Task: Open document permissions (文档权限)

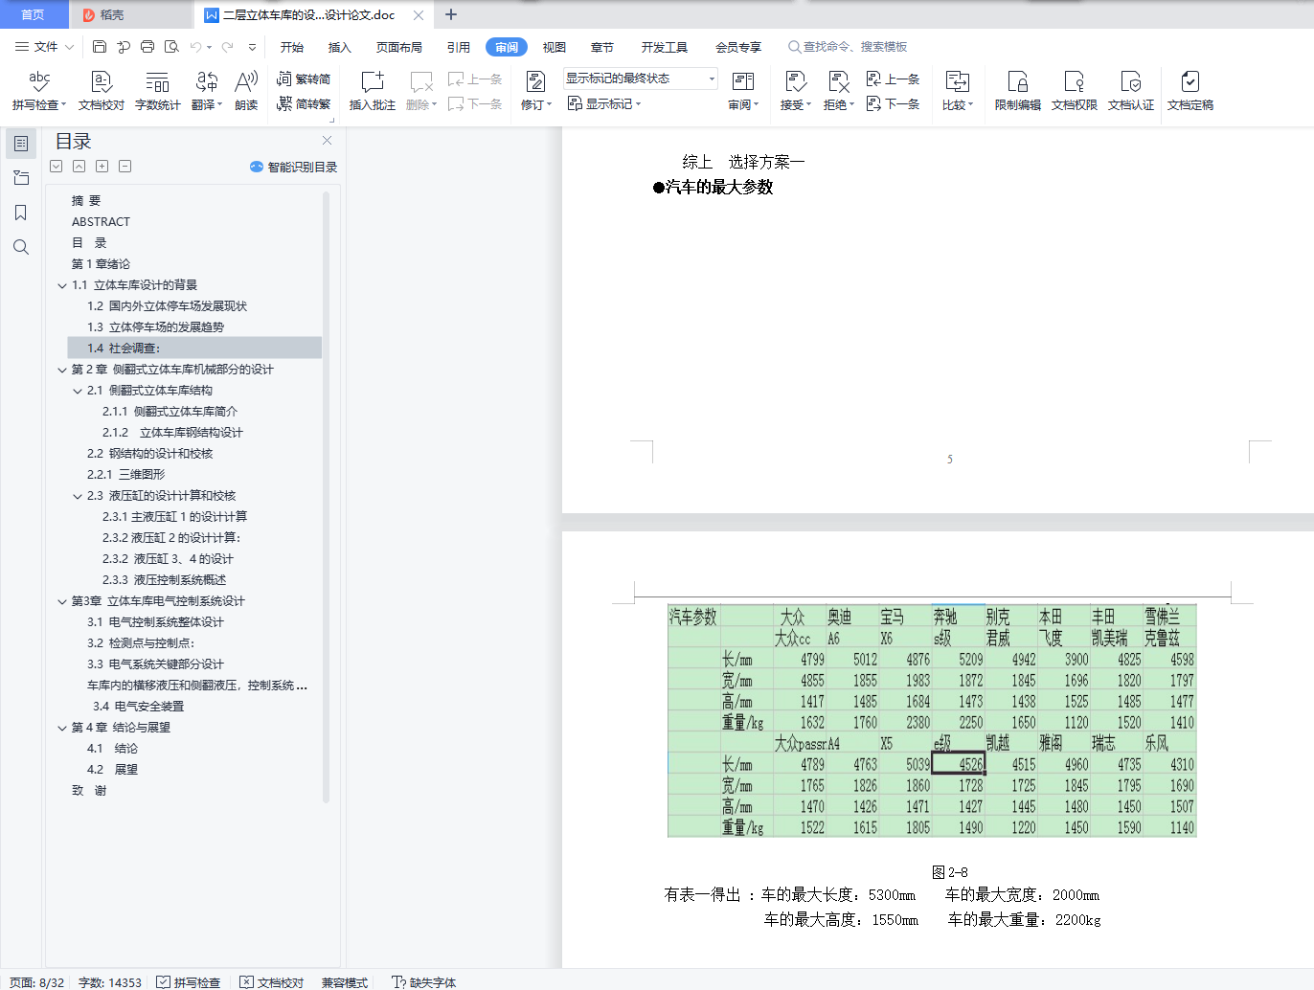Action: tap(1074, 91)
